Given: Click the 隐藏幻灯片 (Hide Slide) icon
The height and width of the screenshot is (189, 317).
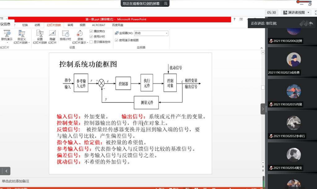Looking at the screenshot, I should tap(52, 34).
